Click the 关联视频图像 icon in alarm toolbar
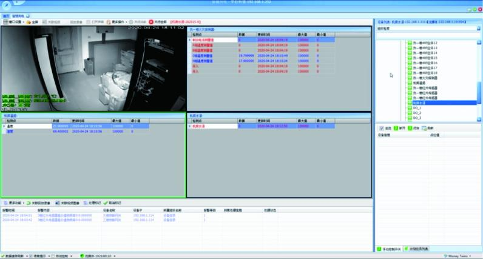The width and height of the screenshot is (483, 259). 56,203
